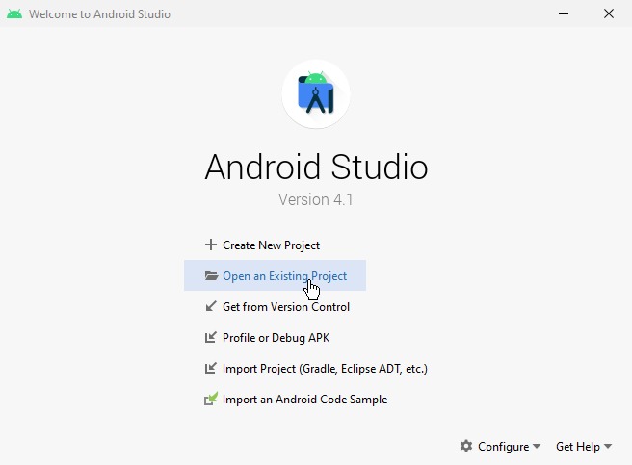632x465 pixels.
Task: Click the folder icon for Open an Existing Project
Action: click(x=211, y=276)
